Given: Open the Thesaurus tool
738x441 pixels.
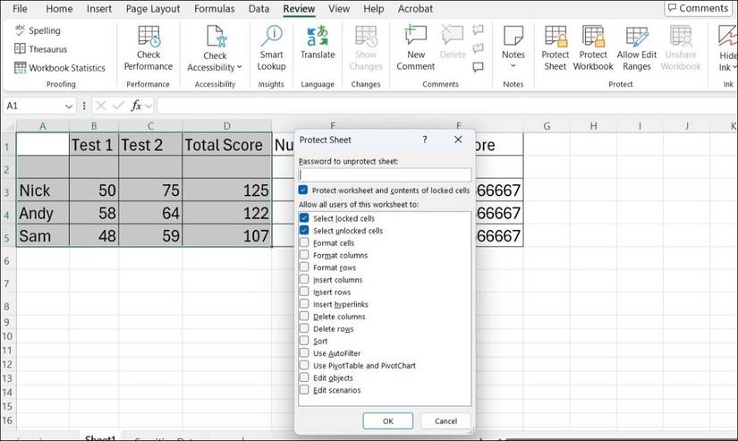Looking at the screenshot, I should click(x=40, y=49).
